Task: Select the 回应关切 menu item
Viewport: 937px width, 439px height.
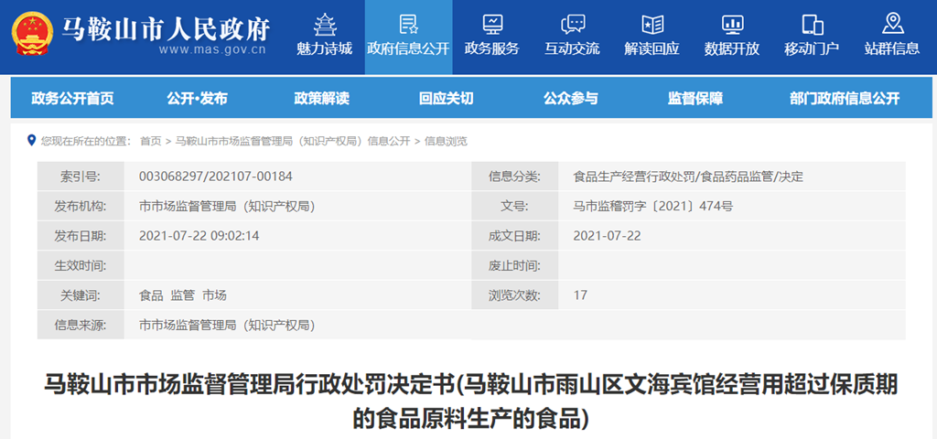Action: (x=446, y=99)
